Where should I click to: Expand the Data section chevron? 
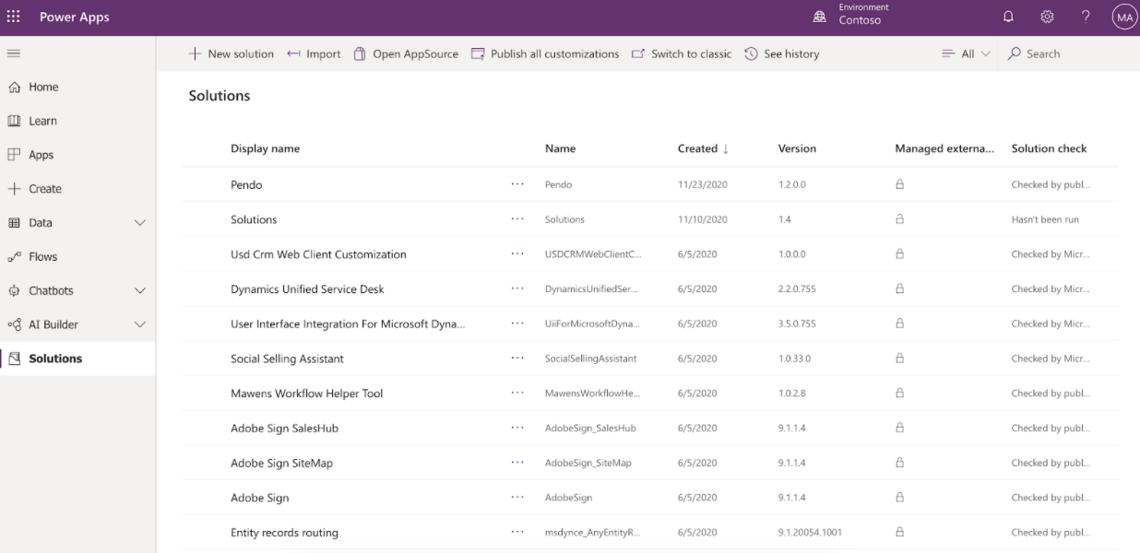coord(140,223)
